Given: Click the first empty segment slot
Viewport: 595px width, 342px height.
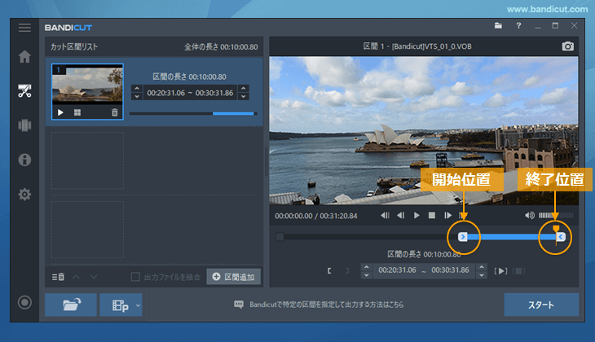Looking at the screenshot, I should pyautogui.click(x=87, y=160).
